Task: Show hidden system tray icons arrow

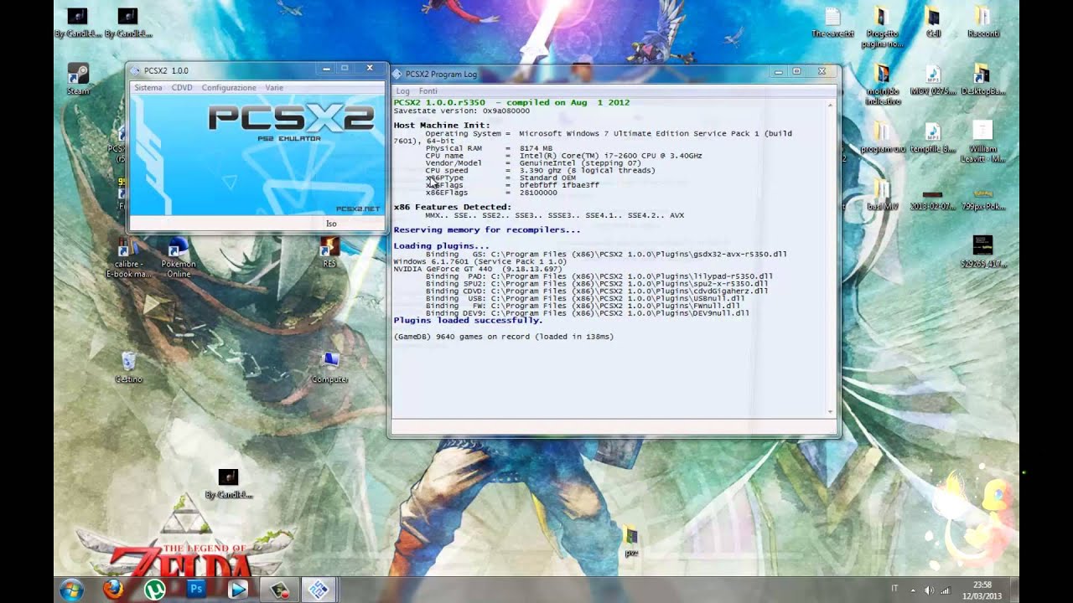Action: pos(912,590)
